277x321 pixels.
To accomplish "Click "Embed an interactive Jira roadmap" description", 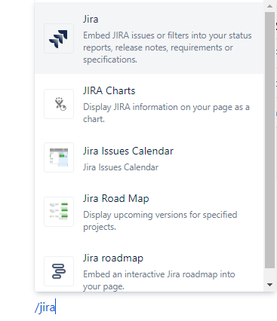I will 159,280.
